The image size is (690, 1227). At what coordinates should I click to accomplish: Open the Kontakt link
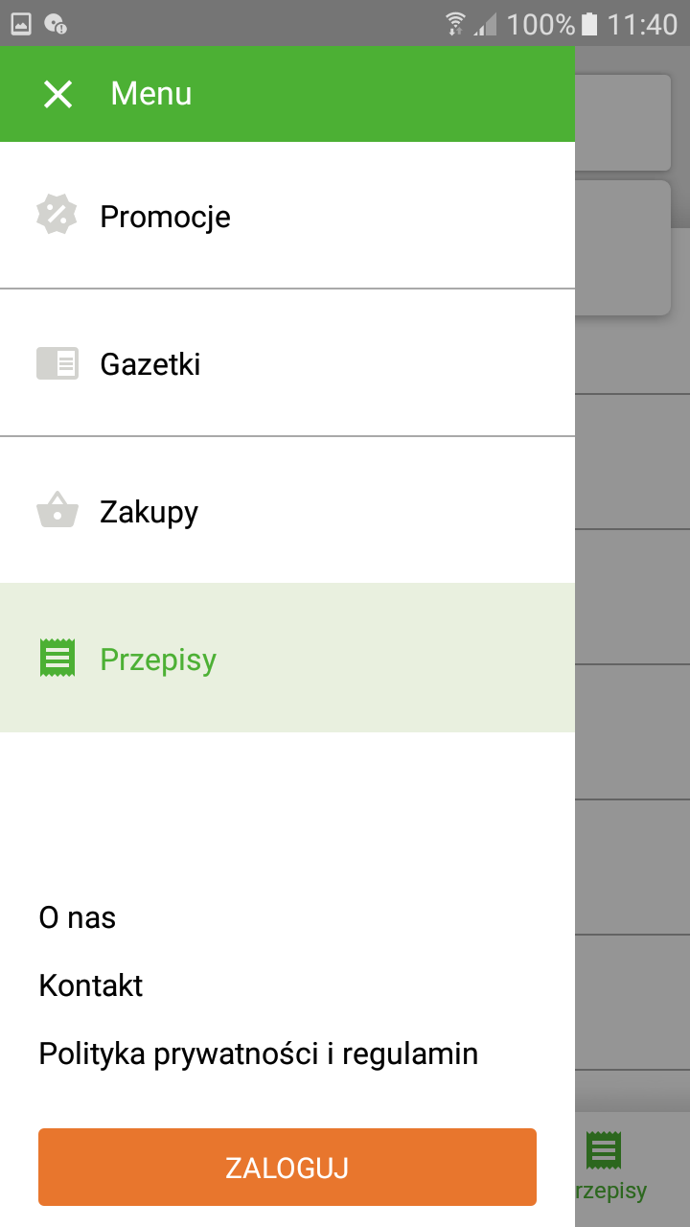pyautogui.click(x=91, y=985)
